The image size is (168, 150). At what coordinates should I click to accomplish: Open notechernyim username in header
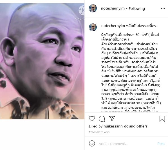[x=113, y=8]
